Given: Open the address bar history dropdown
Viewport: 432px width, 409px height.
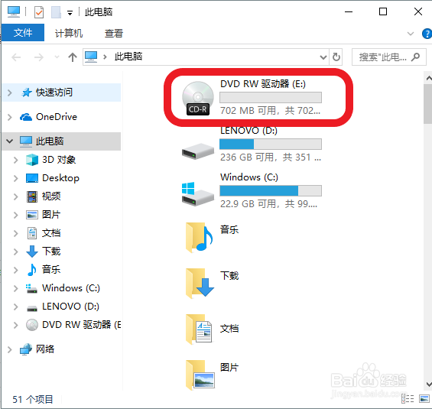Looking at the screenshot, I should (323, 57).
